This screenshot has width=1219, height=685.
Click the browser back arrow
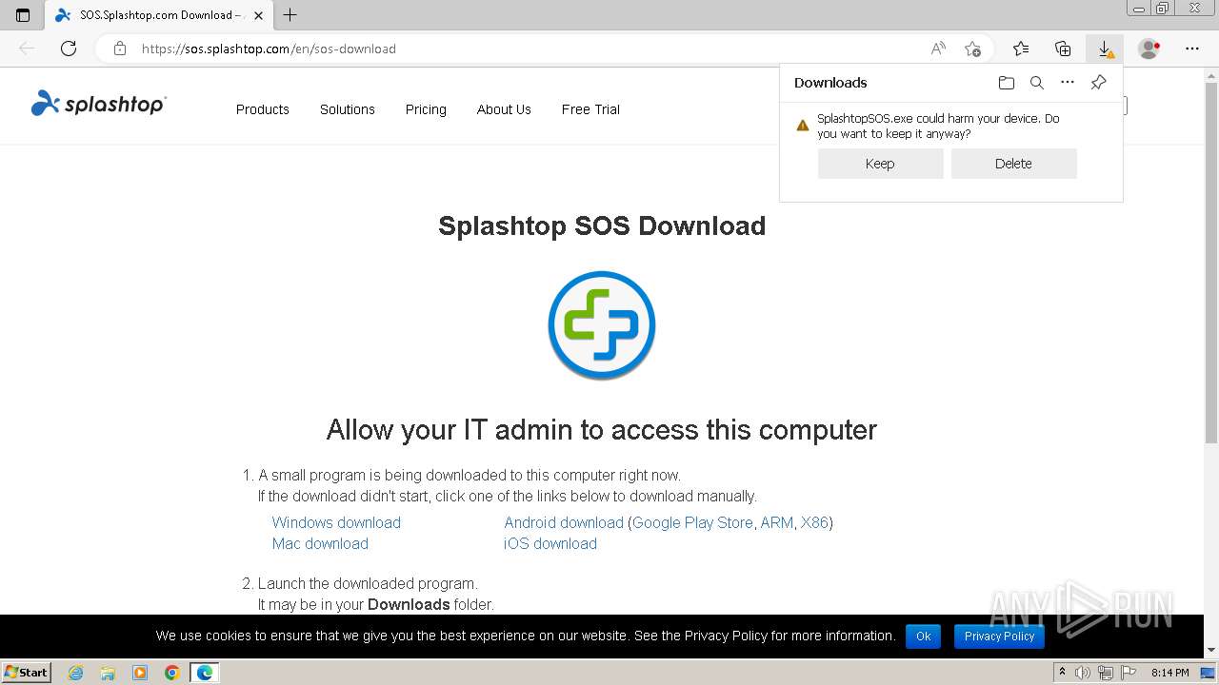[x=27, y=49]
